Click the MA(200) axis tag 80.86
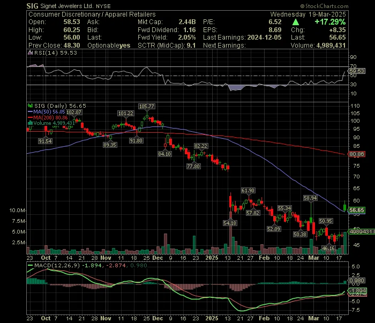The width and height of the screenshot is (375, 323). tap(357, 154)
